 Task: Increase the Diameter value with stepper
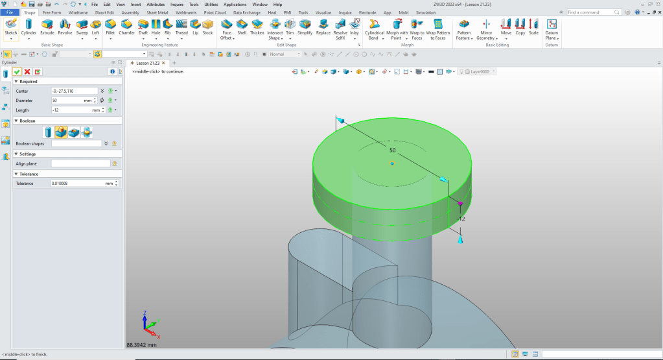pos(95,99)
